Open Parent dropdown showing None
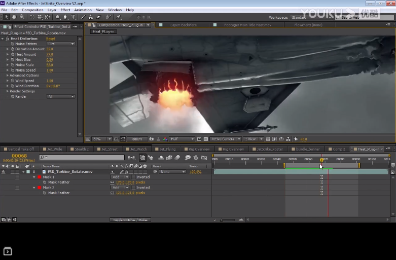The image size is (396, 260). click(172, 172)
